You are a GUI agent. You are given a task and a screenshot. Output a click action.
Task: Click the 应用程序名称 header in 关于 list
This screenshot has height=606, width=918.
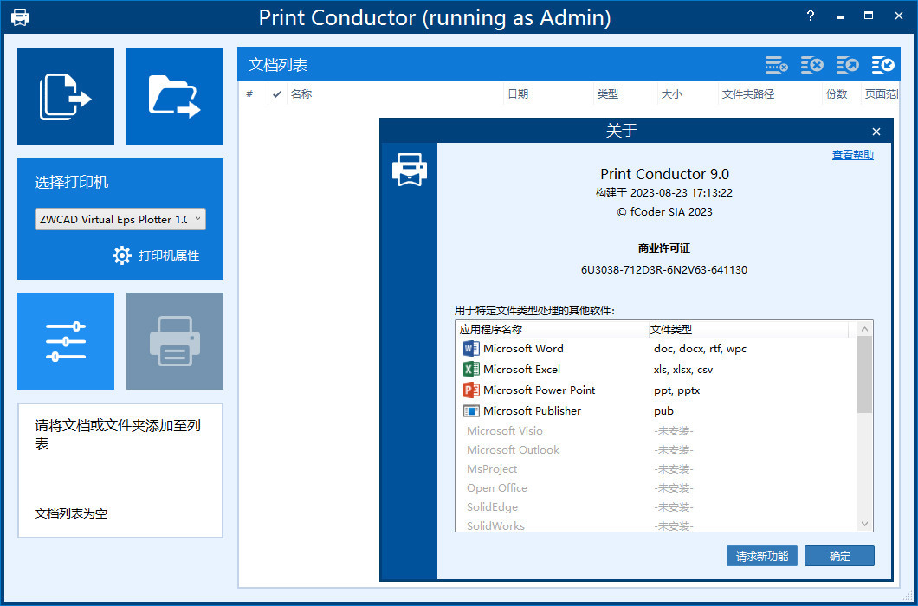[552, 330]
